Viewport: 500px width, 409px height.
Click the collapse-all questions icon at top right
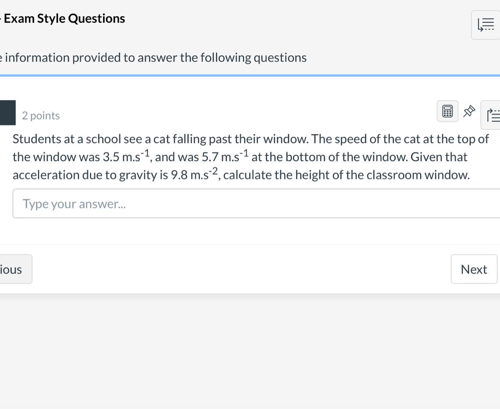(x=485, y=25)
